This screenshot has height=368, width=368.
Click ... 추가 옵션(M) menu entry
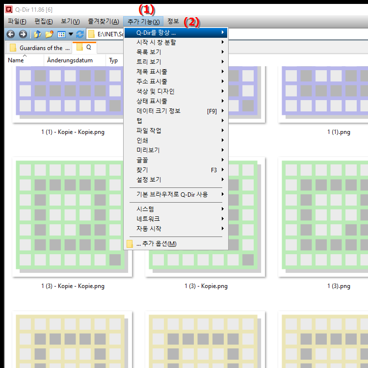point(176,244)
